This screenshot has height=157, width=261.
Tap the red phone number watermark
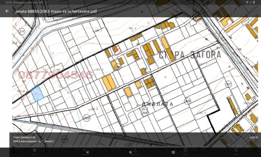point(55,75)
